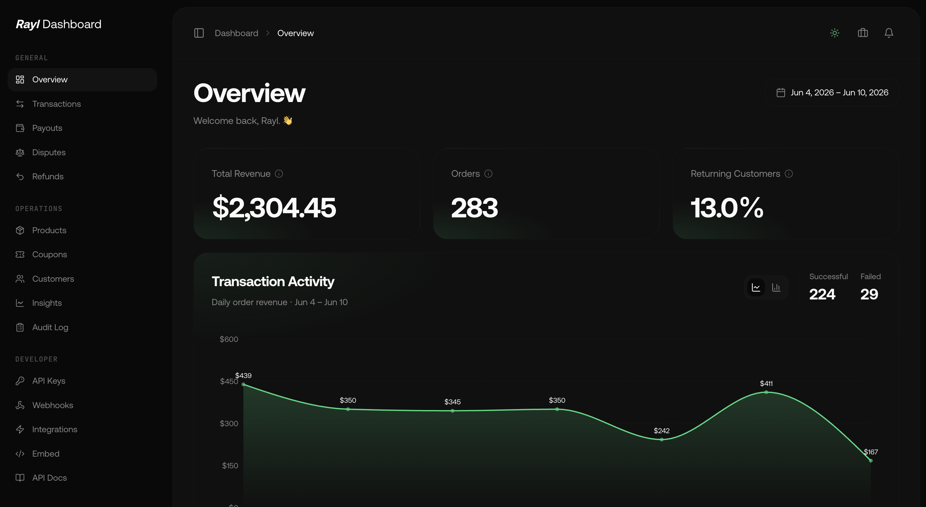This screenshot has height=507, width=926.
Task: Select API Keys label
Action: (49, 381)
